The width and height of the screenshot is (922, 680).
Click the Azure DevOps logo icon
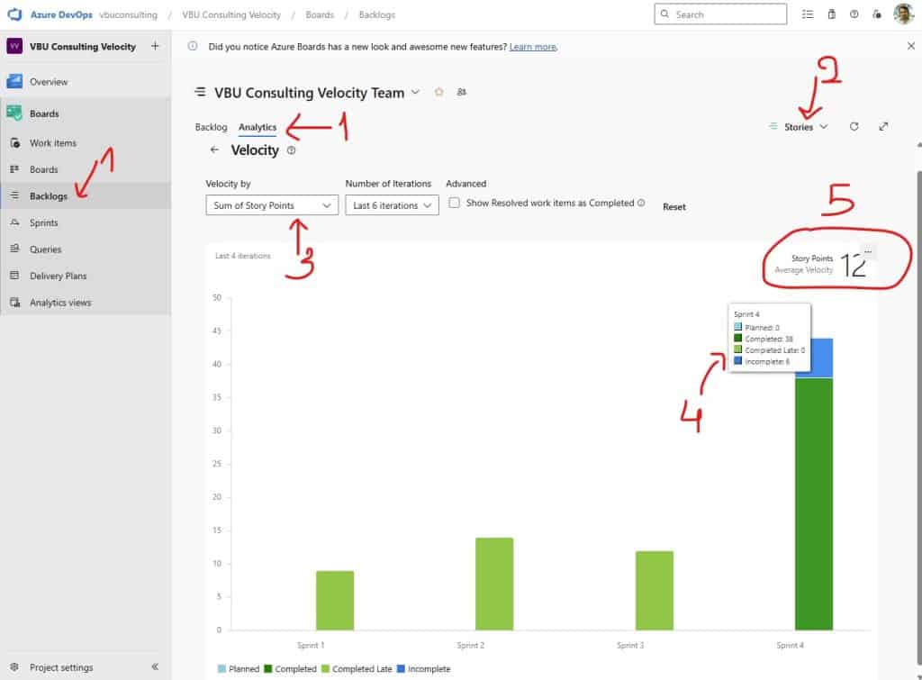click(x=14, y=14)
